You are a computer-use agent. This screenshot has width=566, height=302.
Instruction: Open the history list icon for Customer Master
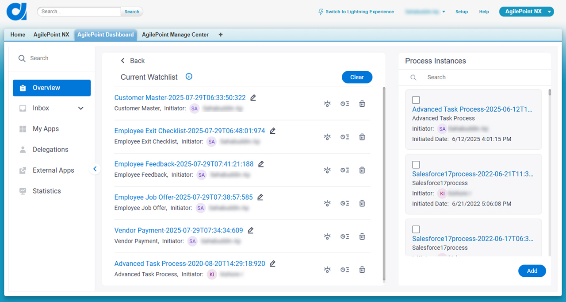[x=344, y=104]
